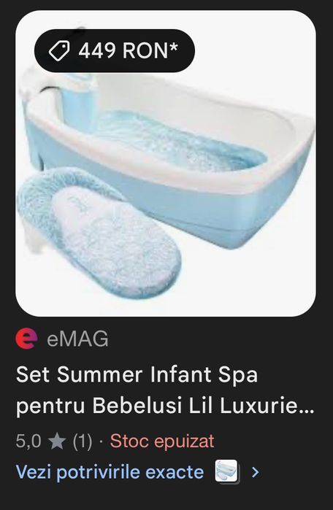Click the Stoc epuizat status text

[162, 441]
